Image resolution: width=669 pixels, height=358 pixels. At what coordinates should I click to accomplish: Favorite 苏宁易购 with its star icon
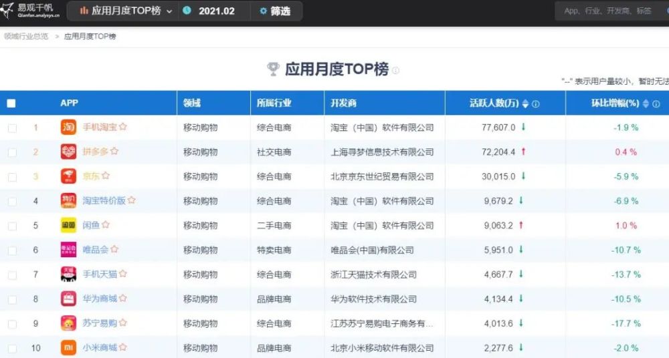click(123, 323)
